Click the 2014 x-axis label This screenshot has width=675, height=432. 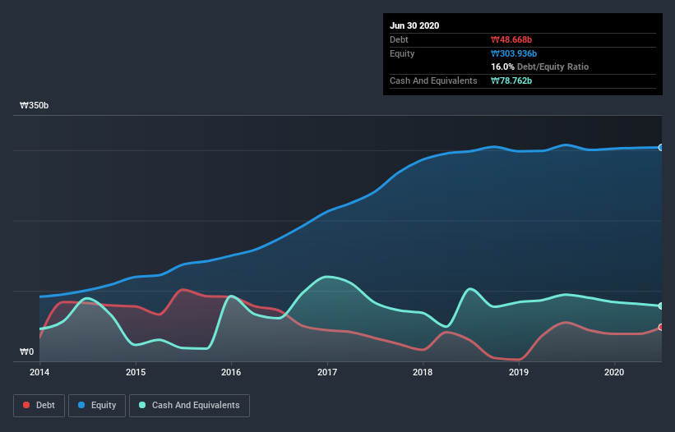pos(39,372)
